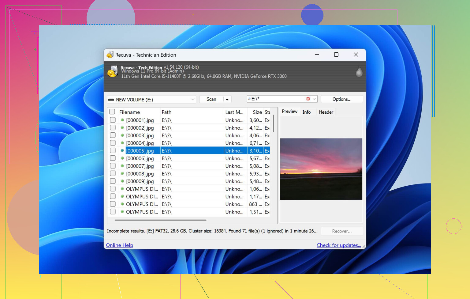The image size is (470, 299).
Task: Switch to the Info tab
Action: (x=306, y=112)
